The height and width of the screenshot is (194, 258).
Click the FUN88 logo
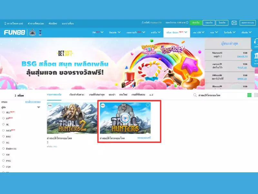coord(15,32)
